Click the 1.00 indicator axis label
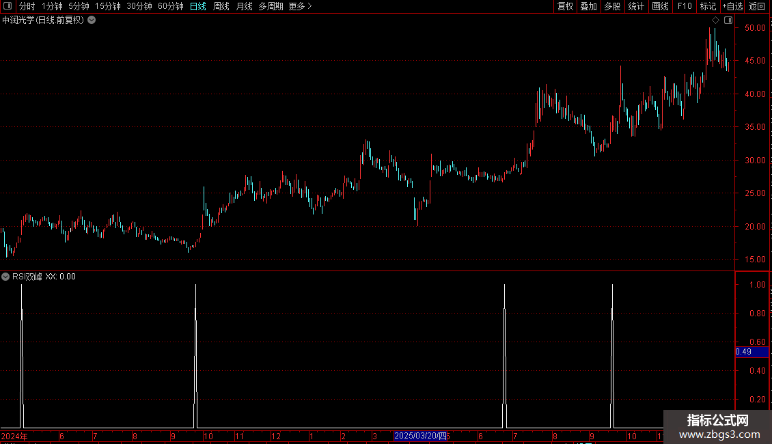Image resolution: width=772 pixels, height=444 pixels. pos(757,285)
